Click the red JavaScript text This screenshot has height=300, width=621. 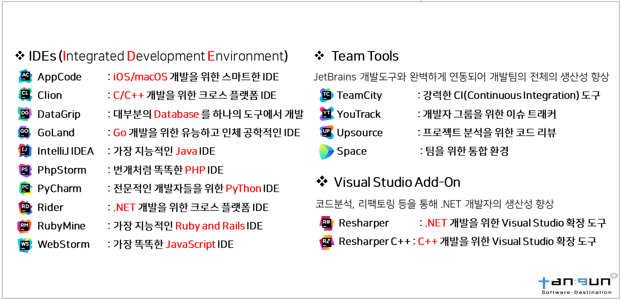tap(191, 244)
